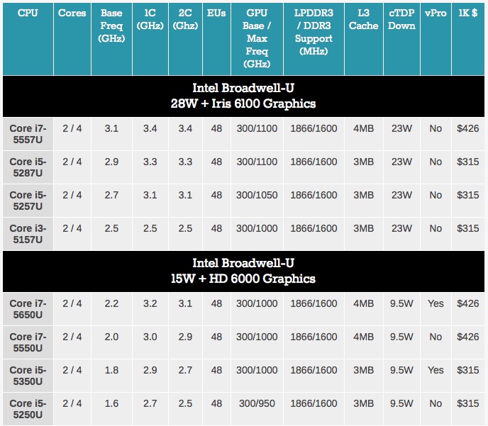Select the Core i3-5157U CPU cell
This screenshot has width=488, height=426.
tap(28, 235)
